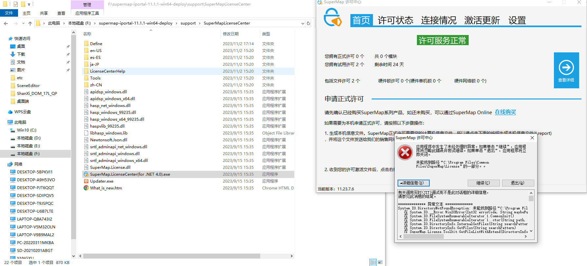Click the Define folder icon
This screenshot has height=266, width=587.
point(86,44)
